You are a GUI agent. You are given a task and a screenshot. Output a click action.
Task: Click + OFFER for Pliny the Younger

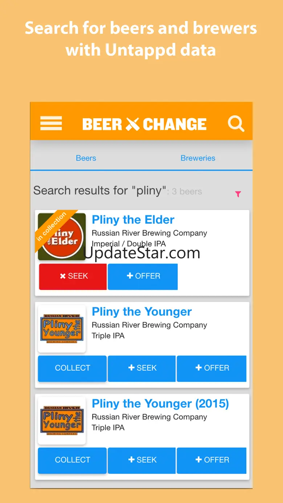[212, 368]
